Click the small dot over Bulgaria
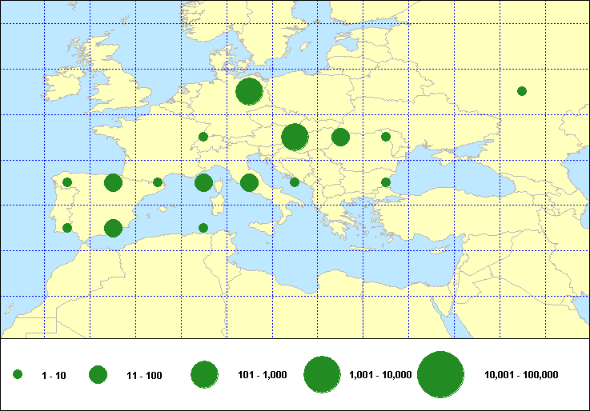The width and height of the screenshot is (590, 411). pyautogui.click(x=386, y=182)
